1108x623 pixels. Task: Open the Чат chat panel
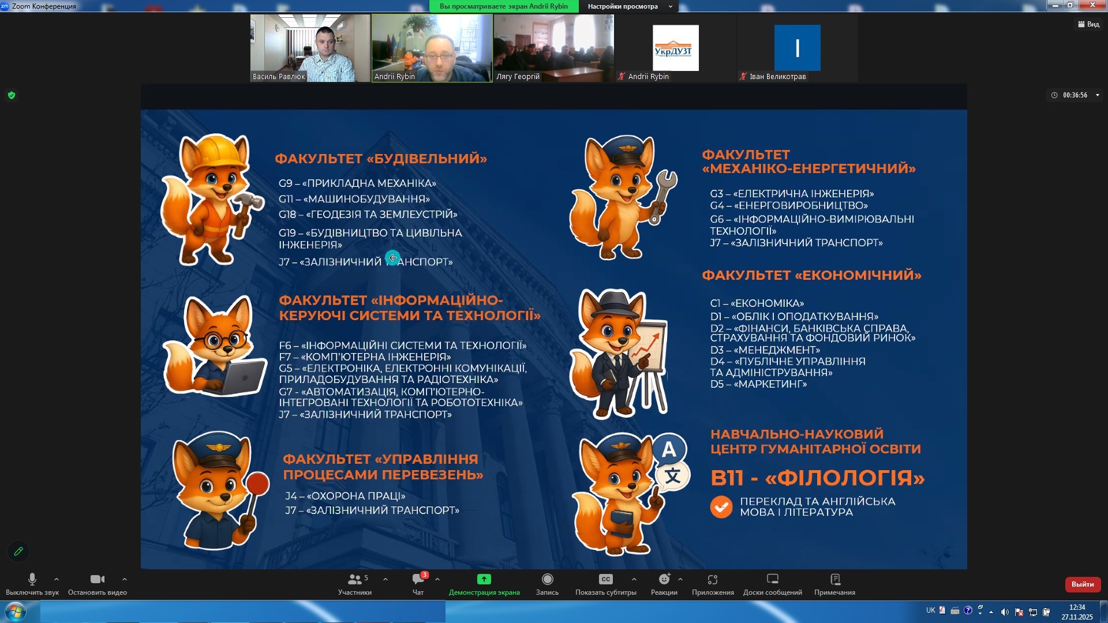[x=418, y=583]
